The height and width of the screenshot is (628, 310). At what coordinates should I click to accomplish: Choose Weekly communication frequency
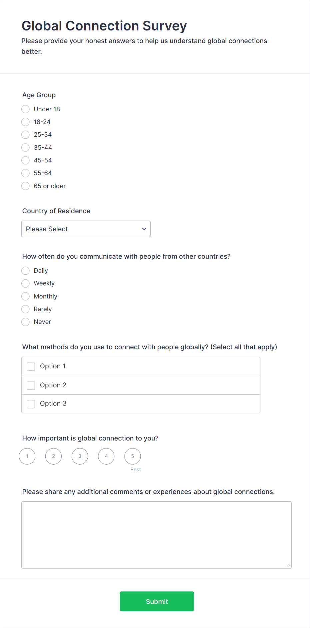pos(26,283)
